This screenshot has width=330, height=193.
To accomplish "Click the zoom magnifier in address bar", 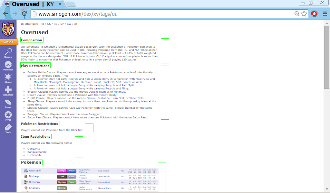I will pyautogui.click(x=297, y=14).
